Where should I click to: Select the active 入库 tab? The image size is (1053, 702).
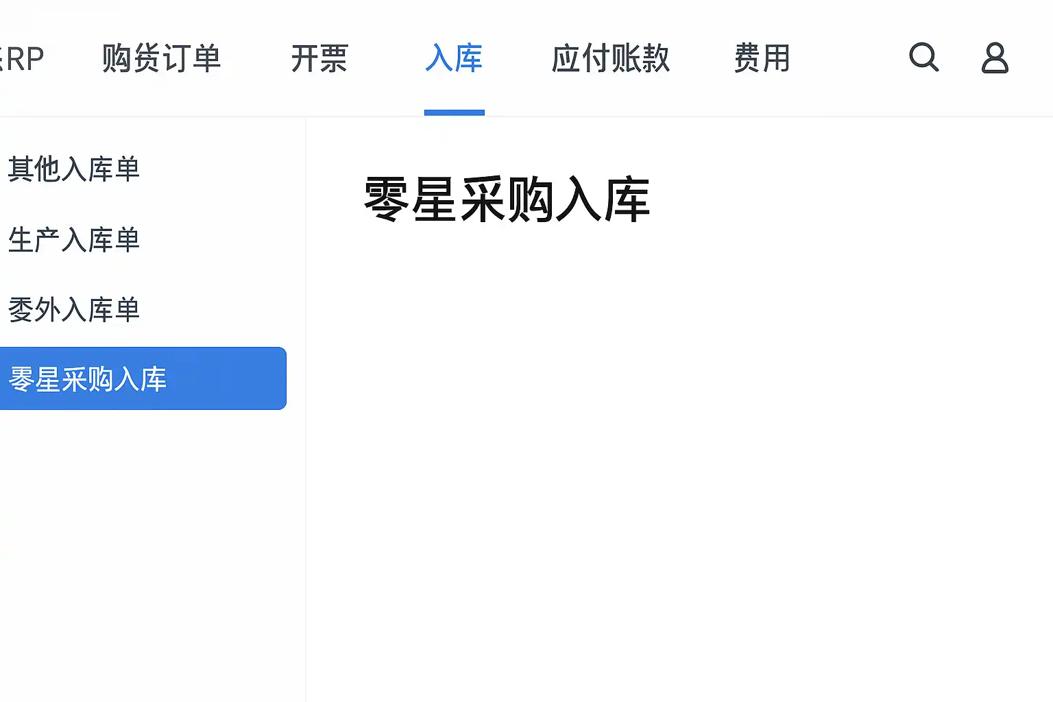[x=454, y=58]
